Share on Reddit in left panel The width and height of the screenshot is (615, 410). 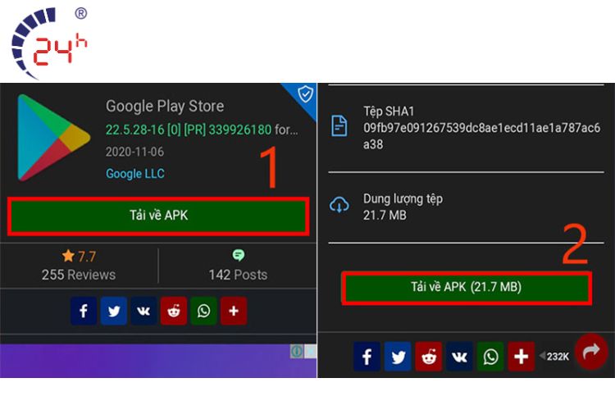[174, 311]
